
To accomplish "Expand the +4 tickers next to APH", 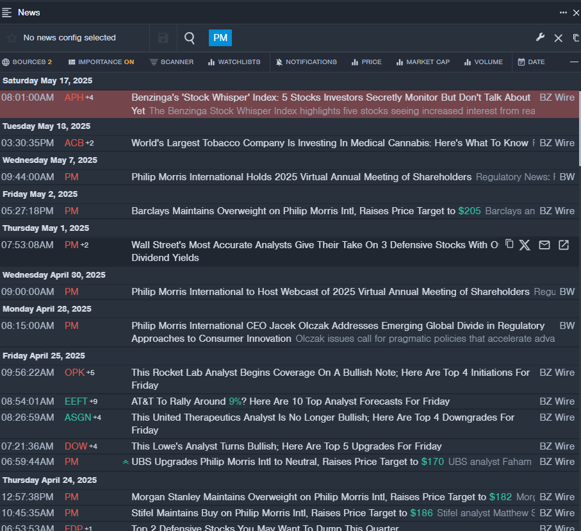I will pyautogui.click(x=89, y=97).
